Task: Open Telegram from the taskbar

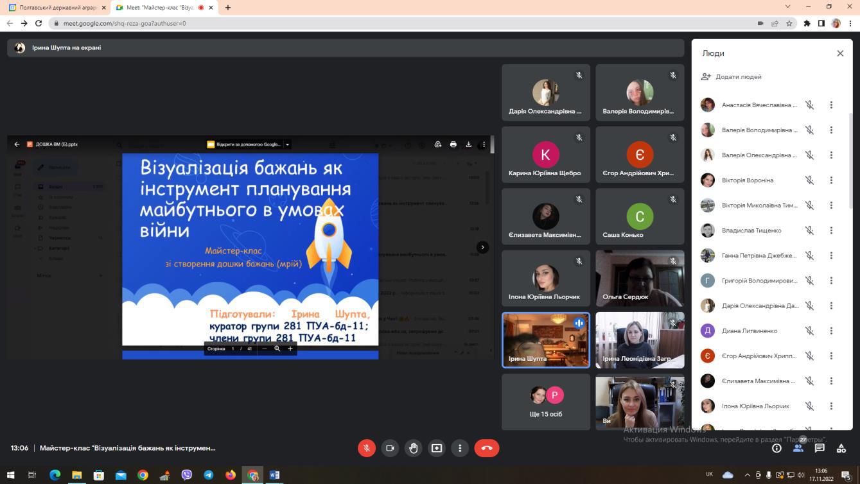Action: [x=209, y=475]
